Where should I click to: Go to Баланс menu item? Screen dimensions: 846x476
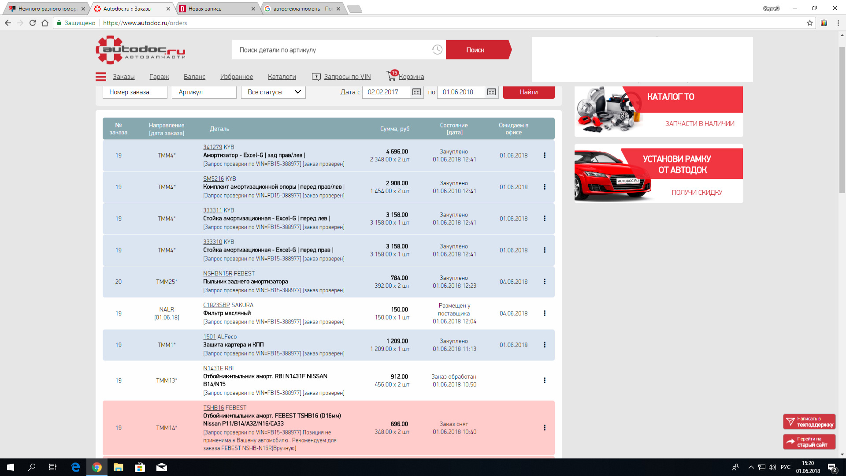point(194,77)
